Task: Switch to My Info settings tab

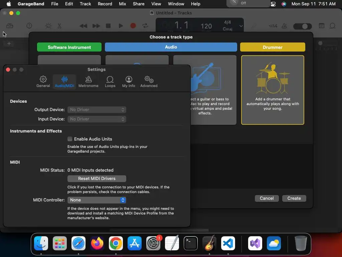Action: pyautogui.click(x=129, y=82)
